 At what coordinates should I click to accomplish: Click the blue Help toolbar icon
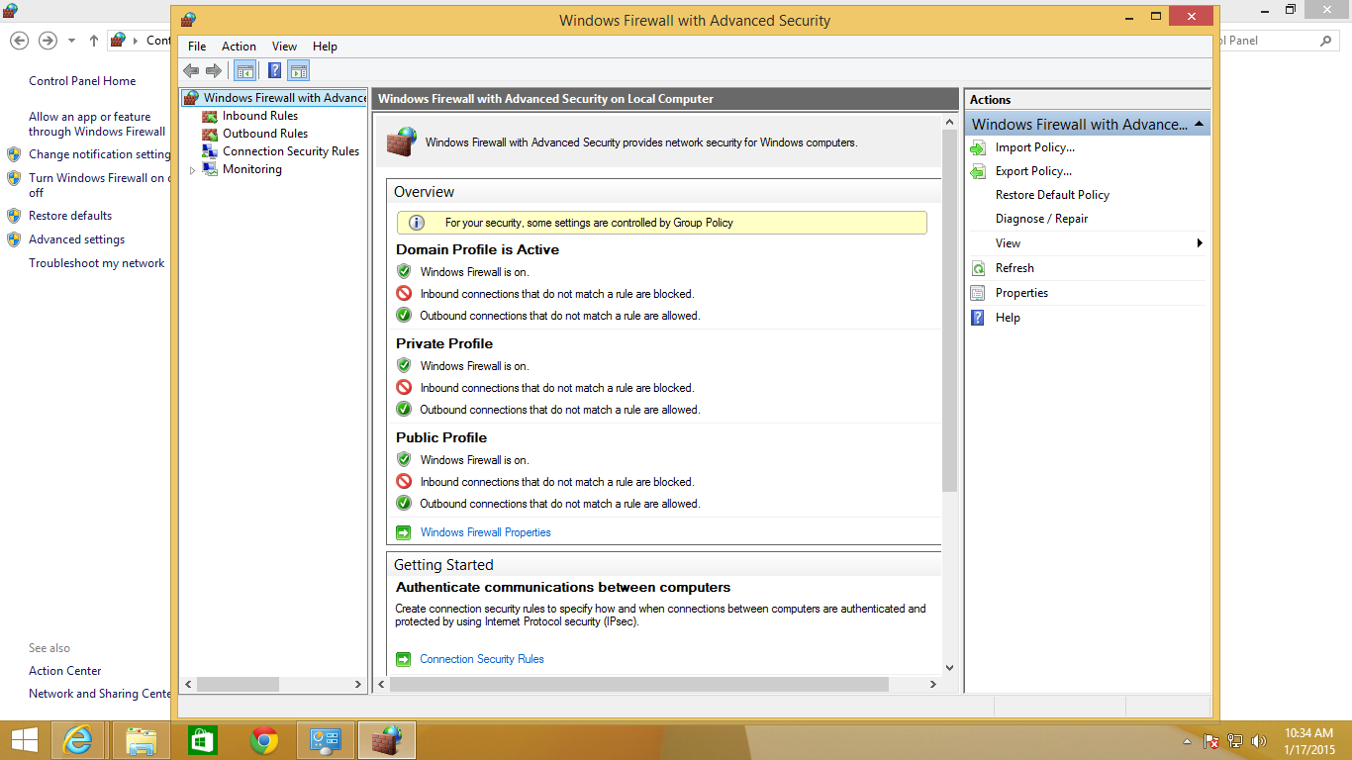point(274,70)
